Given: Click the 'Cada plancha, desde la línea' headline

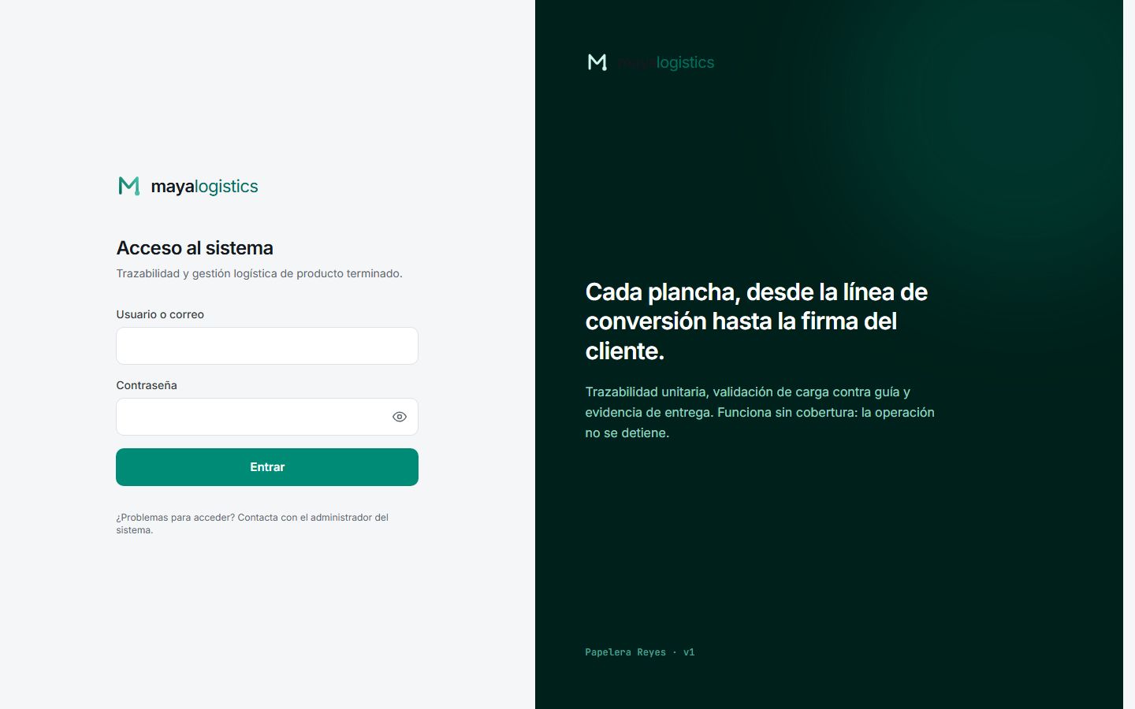Looking at the screenshot, I should pos(756,321).
